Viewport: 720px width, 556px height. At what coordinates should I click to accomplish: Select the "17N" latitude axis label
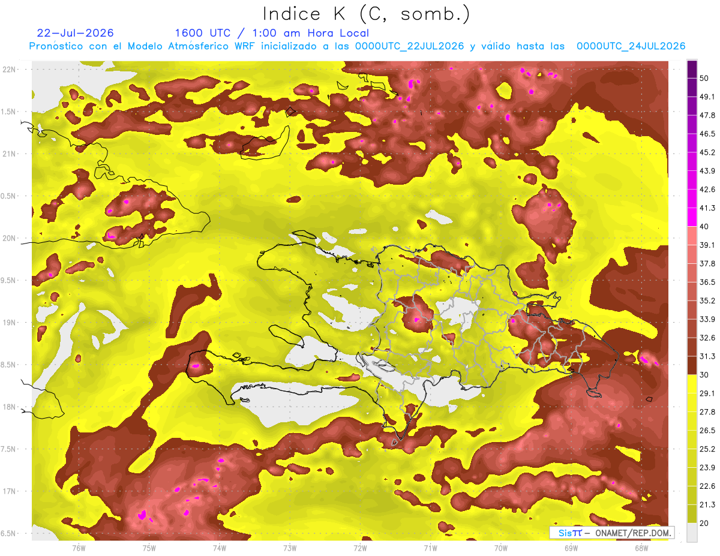[10, 491]
